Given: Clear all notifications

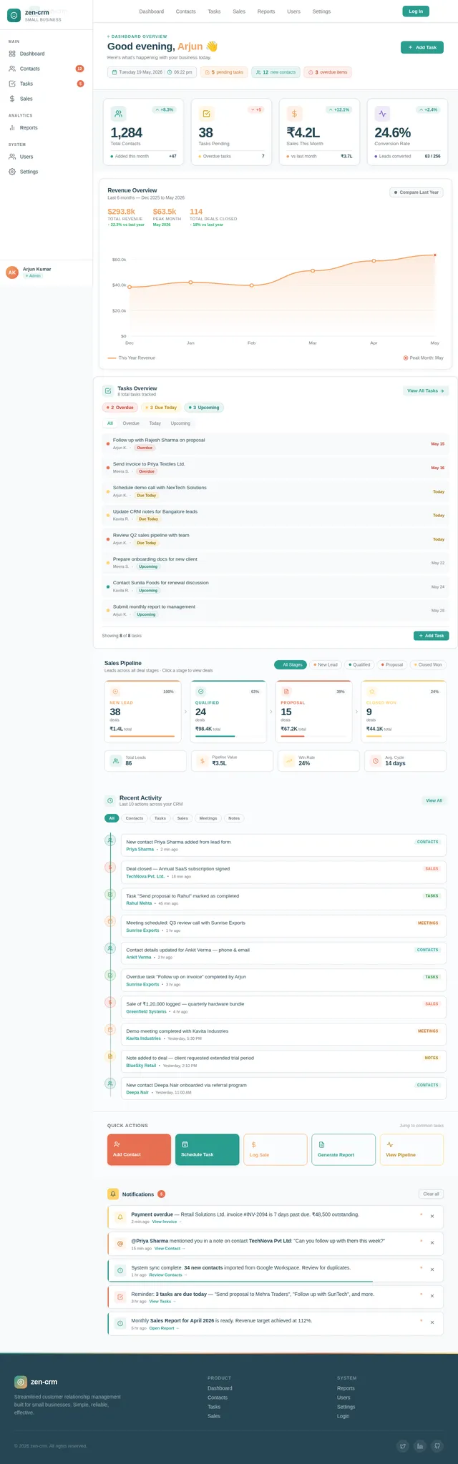Looking at the screenshot, I should (x=431, y=1194).
